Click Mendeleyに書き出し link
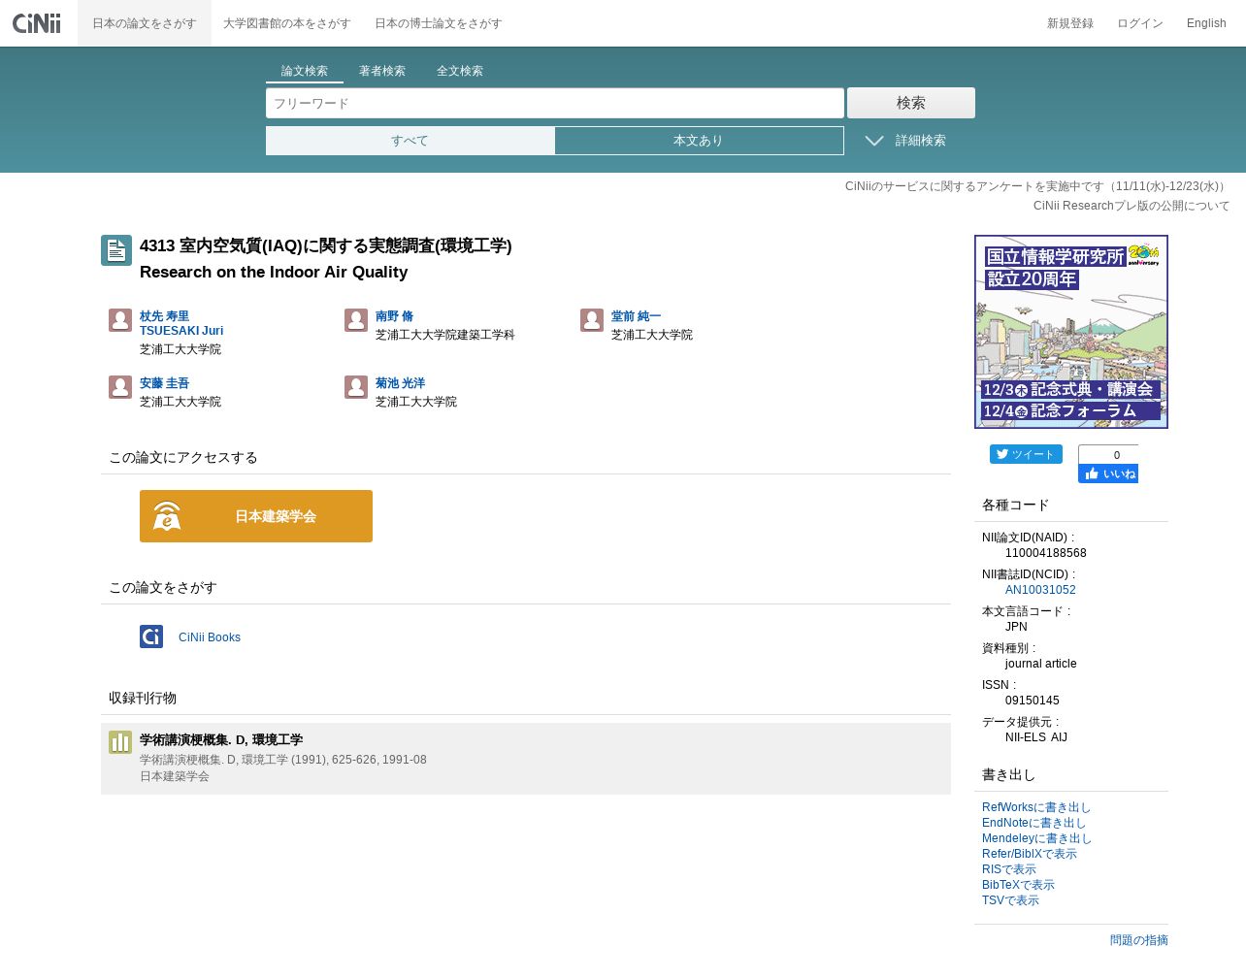The height and width of the screenshot is (979, 1246). (1037, 838)
